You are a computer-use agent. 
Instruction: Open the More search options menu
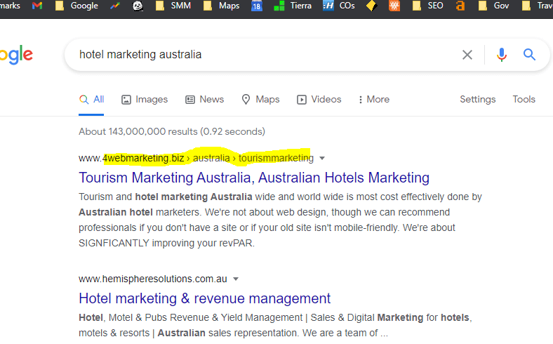[x=374, y=100]
